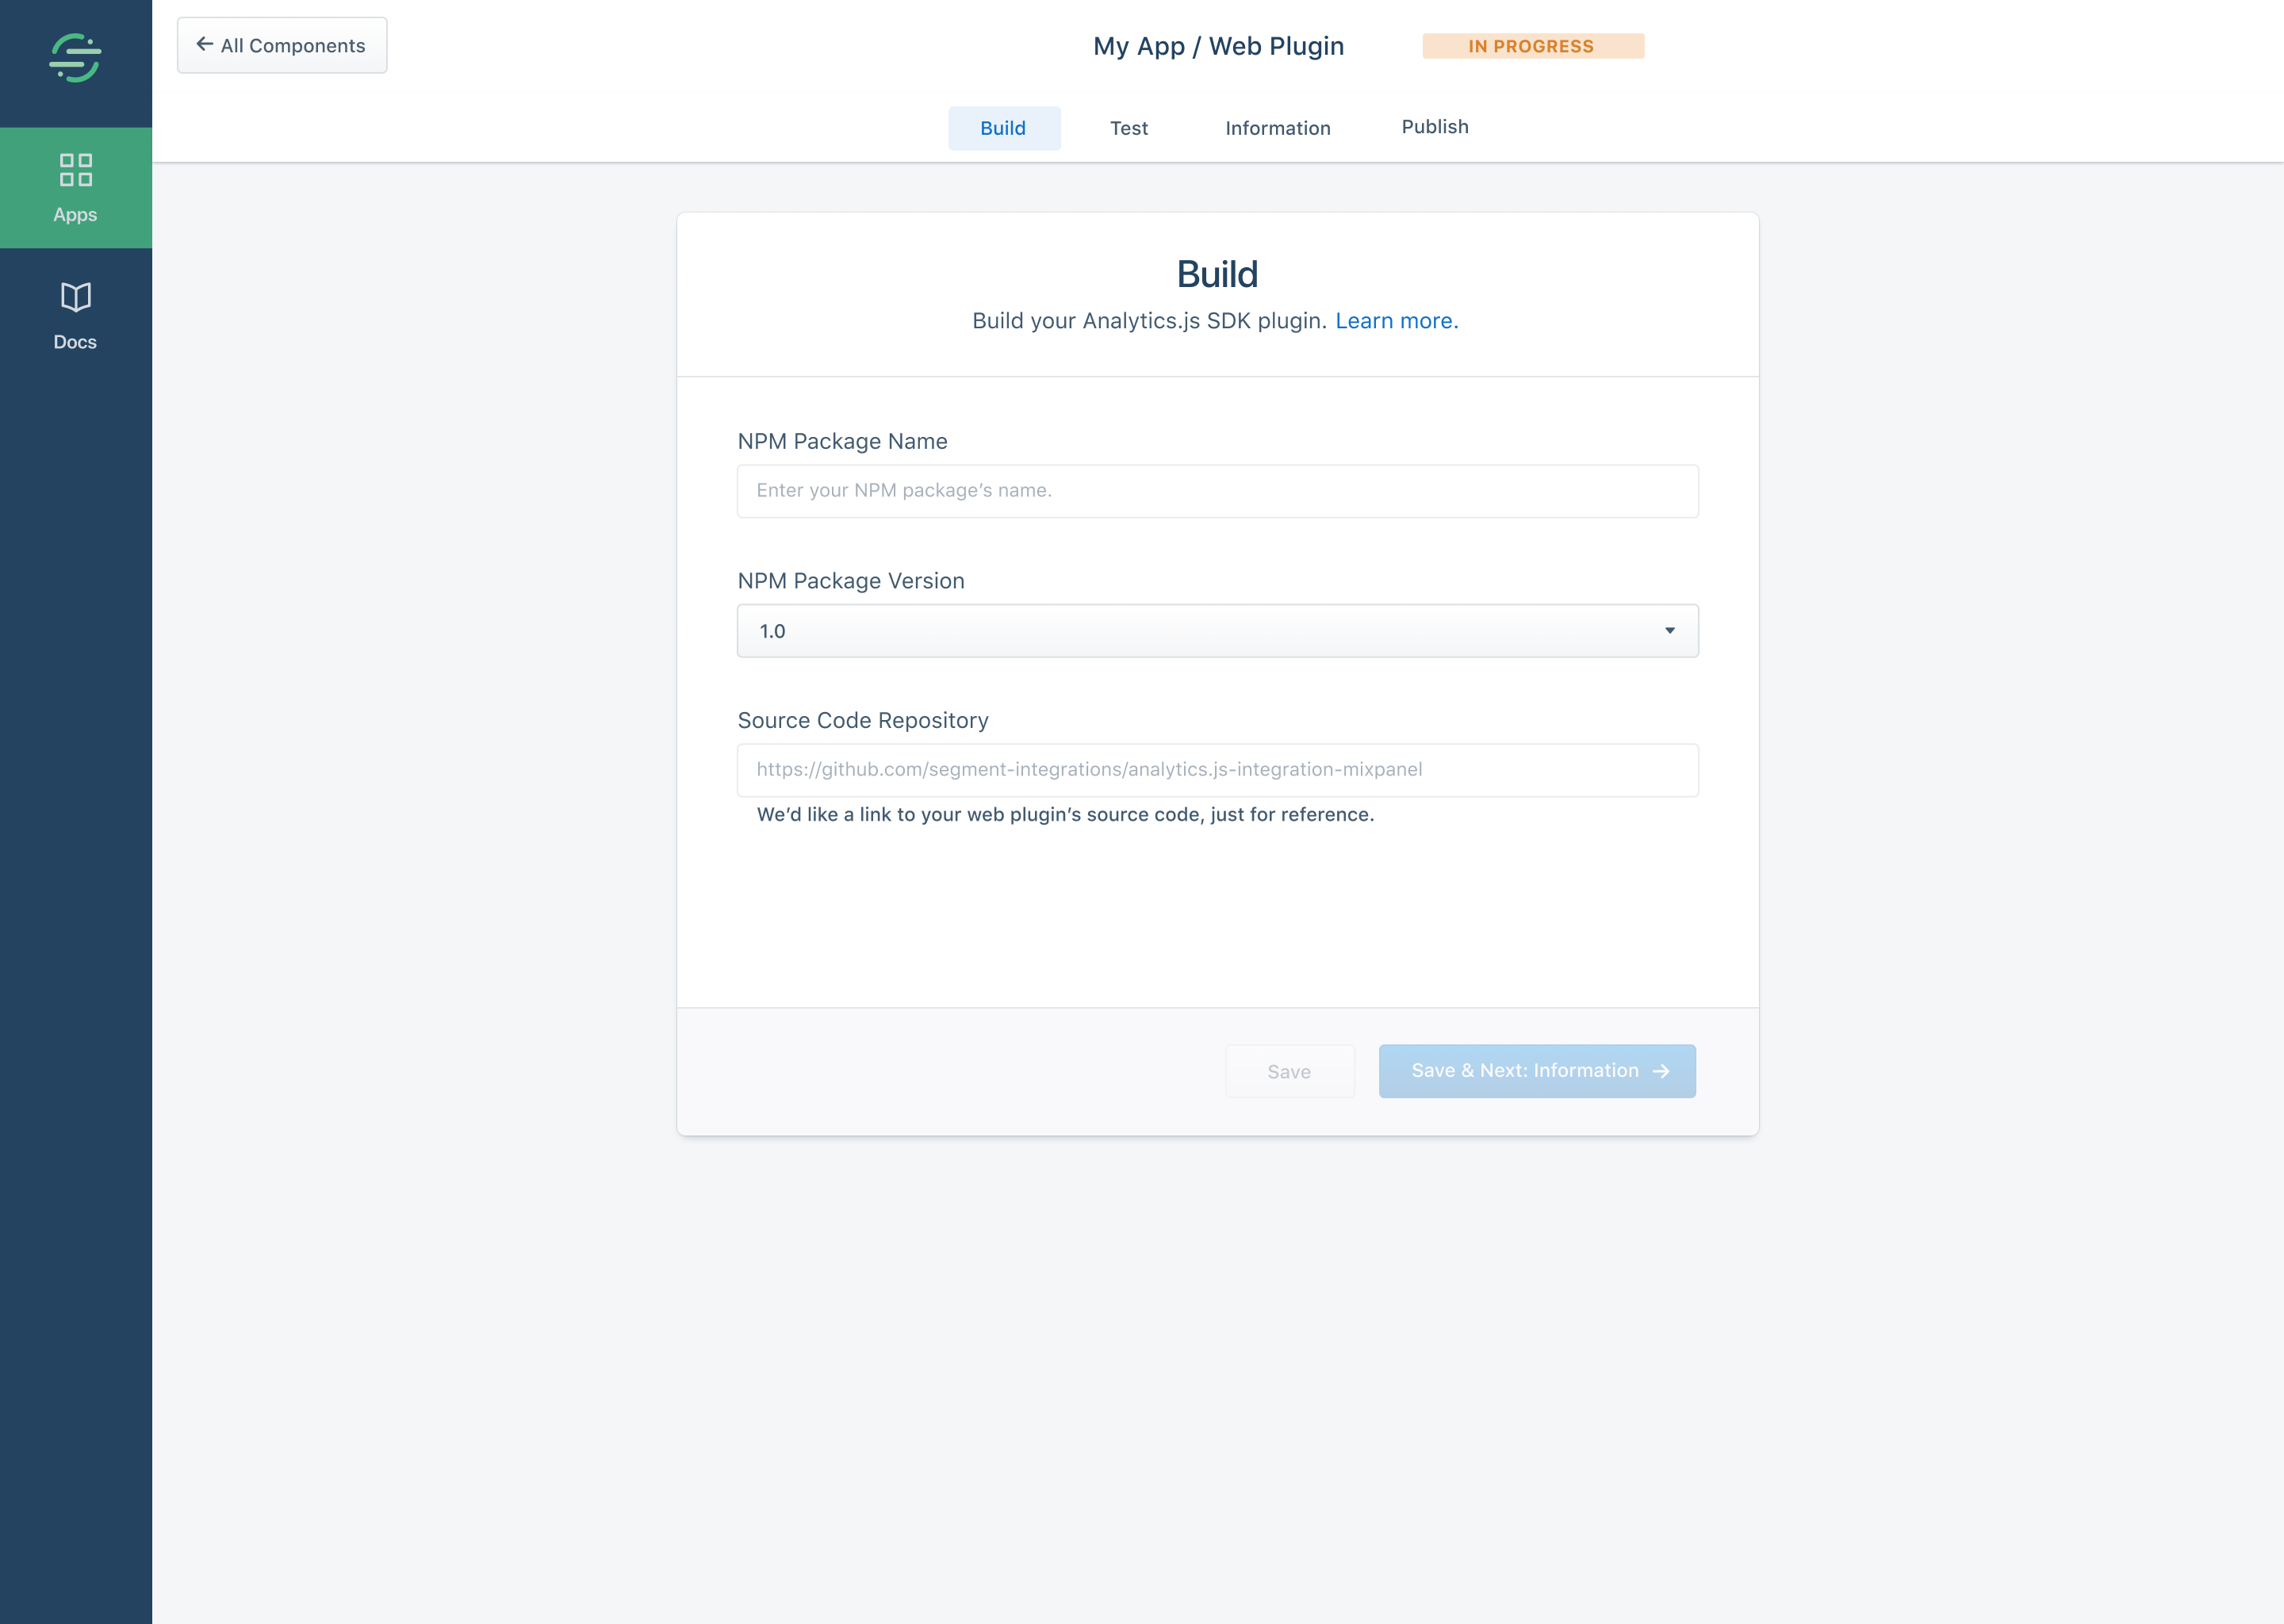Click the IN PROGRESS status badge
The image size is (2284, 1624).
(1532, 46)
